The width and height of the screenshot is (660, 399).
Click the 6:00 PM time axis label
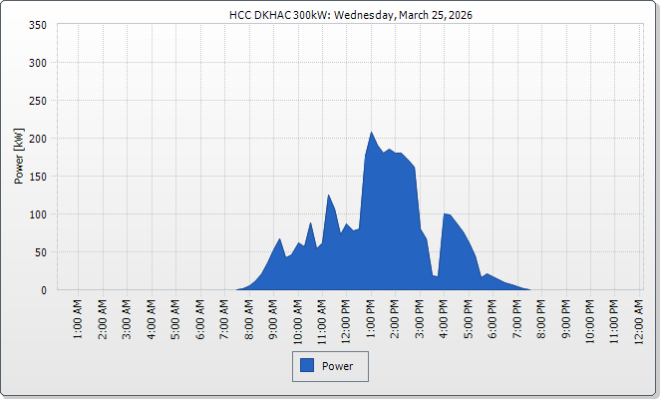[493, 317]
